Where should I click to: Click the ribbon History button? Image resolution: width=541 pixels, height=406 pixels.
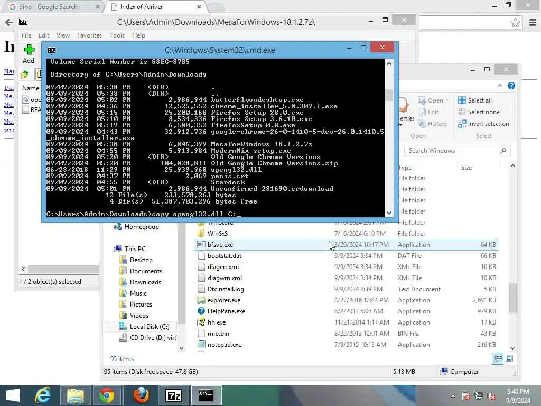pos(432,124)
